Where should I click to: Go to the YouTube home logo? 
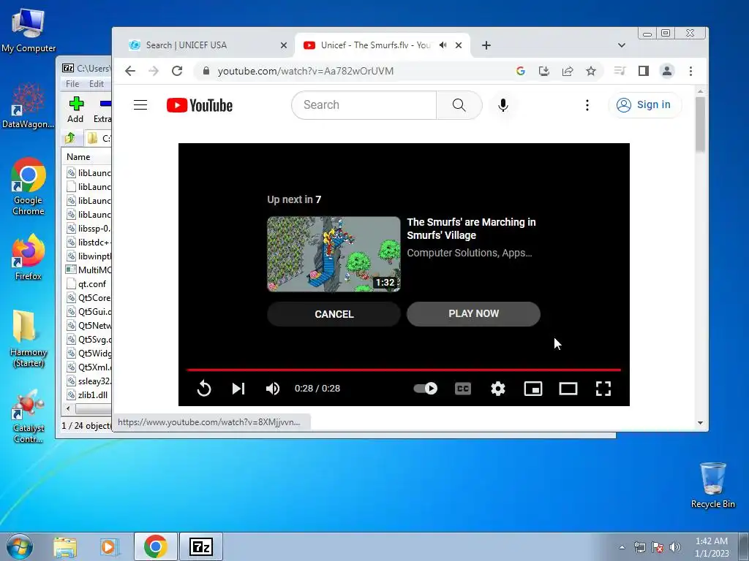click(200, 105)
